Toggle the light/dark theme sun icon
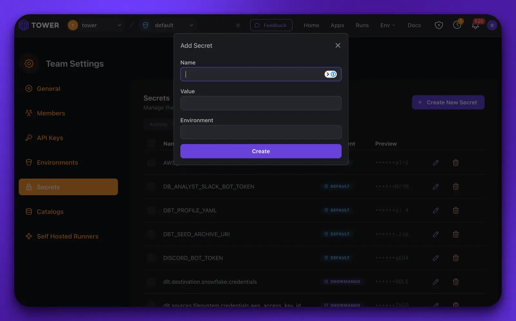Image resolution: width=516 pixels, height=321 pixels. tap(238, 25)
